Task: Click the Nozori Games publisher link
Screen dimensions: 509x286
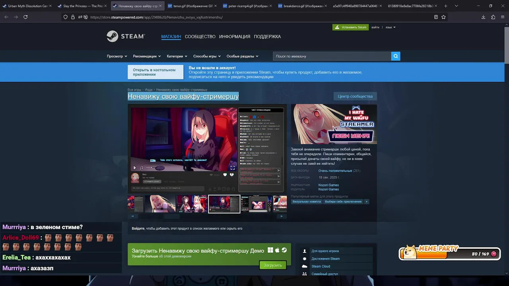Action: click(328, 189)
